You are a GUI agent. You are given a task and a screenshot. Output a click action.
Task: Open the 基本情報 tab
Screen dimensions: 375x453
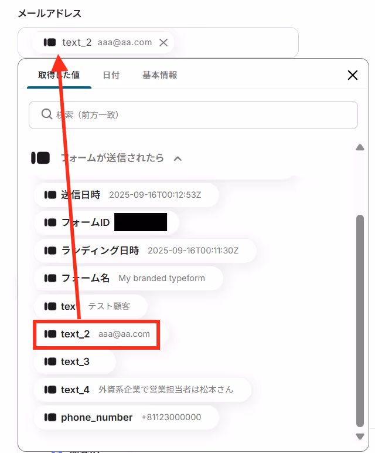click(159, 75)
